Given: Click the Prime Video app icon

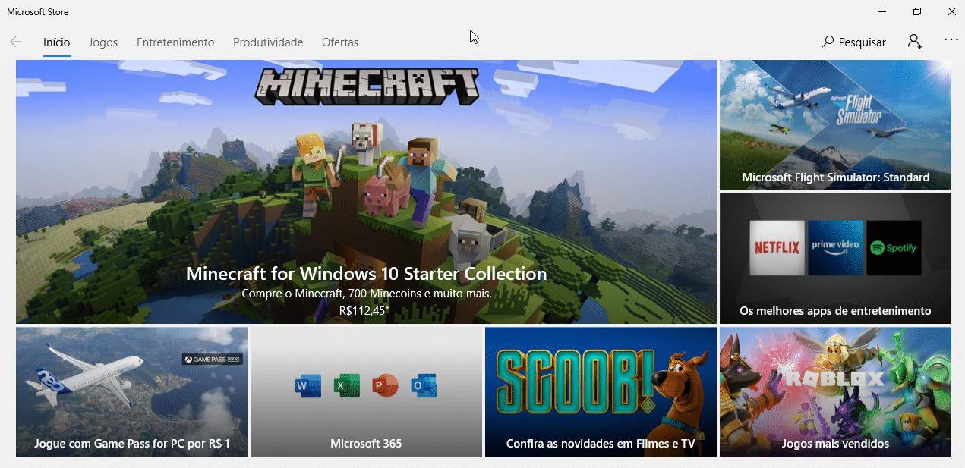Looking at the screenshot, I should pyautogui.click(x=835, y=247).
